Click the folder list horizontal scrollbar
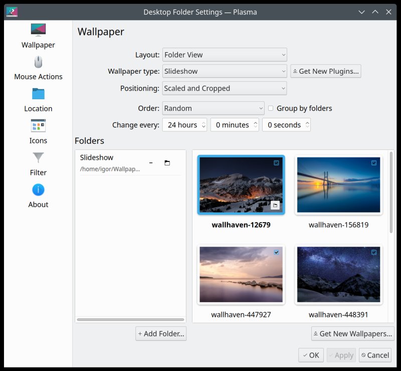This screenshot has height=371, width=401. (130, 319)
